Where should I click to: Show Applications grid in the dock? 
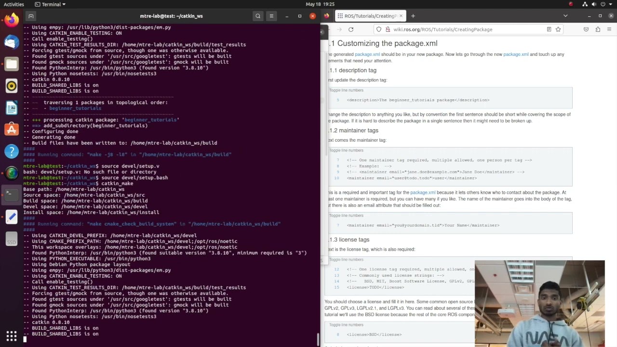coord(12,336)
